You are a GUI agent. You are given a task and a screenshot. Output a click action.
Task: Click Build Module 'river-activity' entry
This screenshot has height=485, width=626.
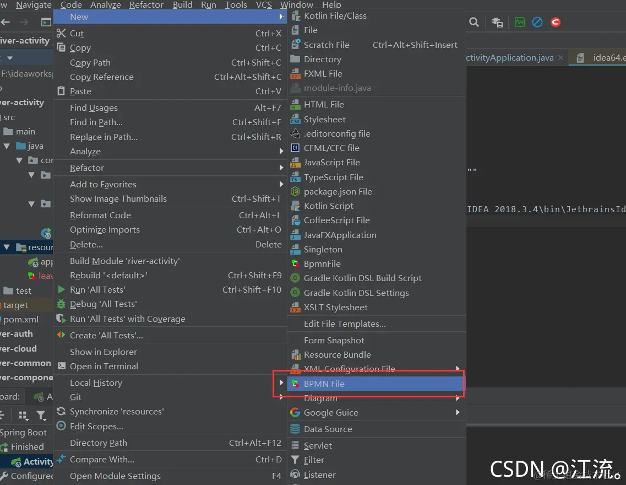(x=170, y=261)
